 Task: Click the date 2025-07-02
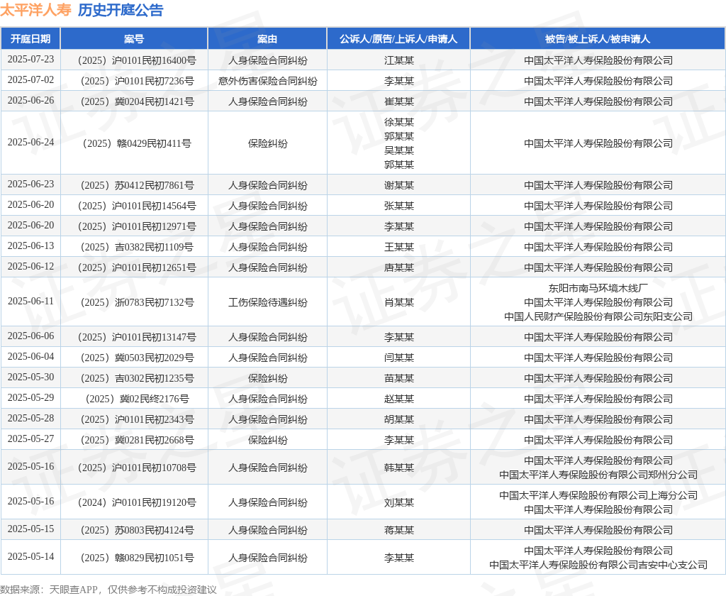[x=30, y=79]
